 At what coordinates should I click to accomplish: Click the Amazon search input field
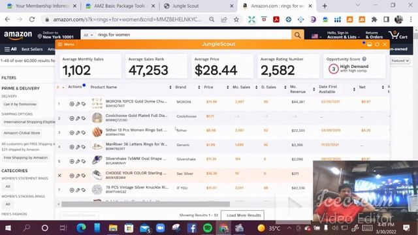click(x=193, y=35)
